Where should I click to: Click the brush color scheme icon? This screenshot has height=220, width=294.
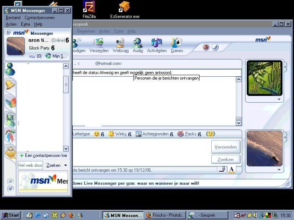[x=215, y=47]
